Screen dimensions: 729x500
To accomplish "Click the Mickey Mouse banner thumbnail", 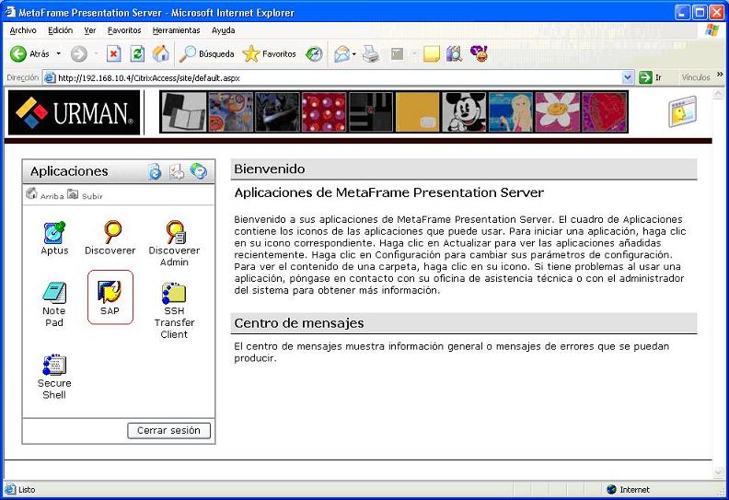I will pos(464,112).
